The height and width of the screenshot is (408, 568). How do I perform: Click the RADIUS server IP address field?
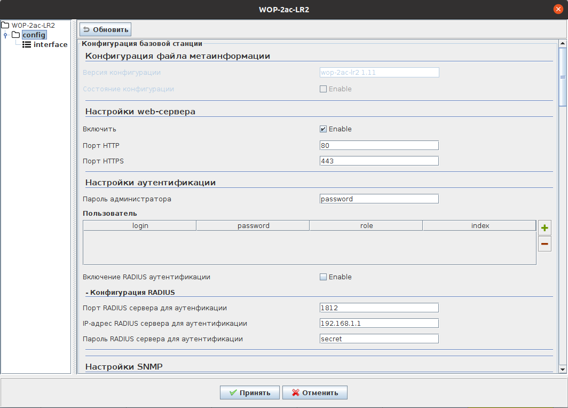pyautogui.click(x=379, y=323)
